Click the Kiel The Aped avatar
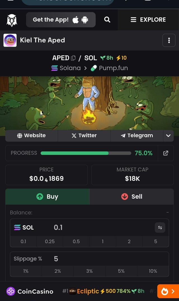This screenshot has width=179, height=301. 10,40
